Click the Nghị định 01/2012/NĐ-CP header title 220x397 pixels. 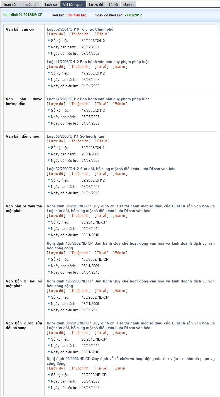tap(23, 14)
